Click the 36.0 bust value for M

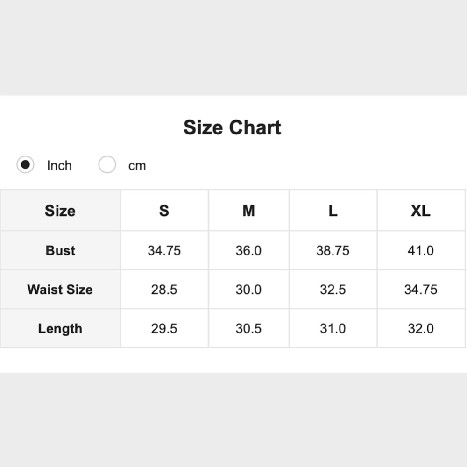(x=248, y=251)
